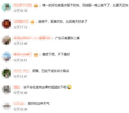Click the avatar beside the 今天16:16 comment

6,8
